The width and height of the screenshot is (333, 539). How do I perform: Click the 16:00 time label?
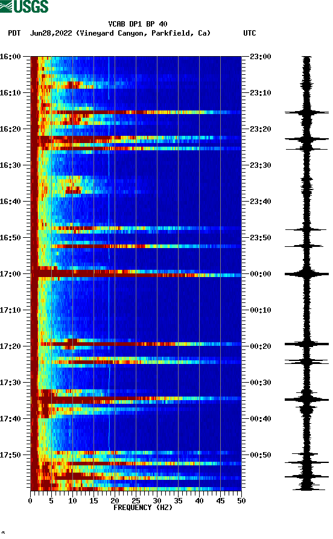pos(10,56)
